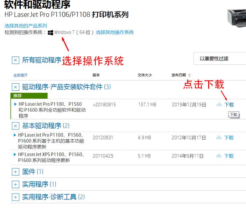This screenshot has height=210, width=246.
Task: Click the 驱动程序-产品安装软件套件 heading text
Action: point(66,87)
